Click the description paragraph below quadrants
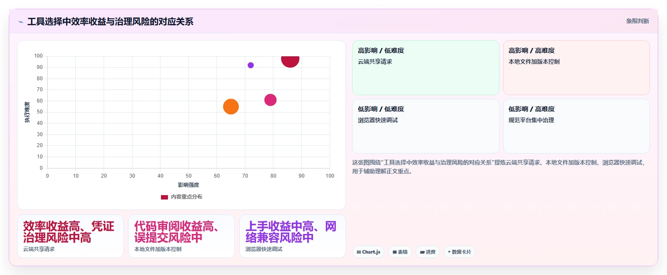Screen dimensions: 667x275 pyautogui.click(x=499, y=167)
